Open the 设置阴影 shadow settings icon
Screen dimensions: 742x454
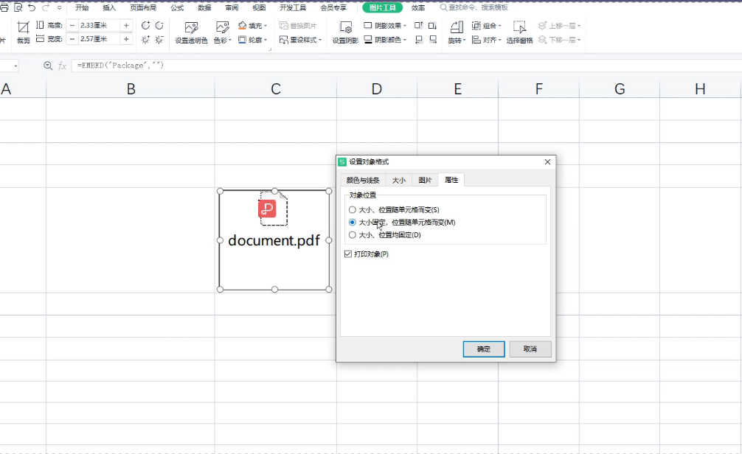tap(345, 27)
